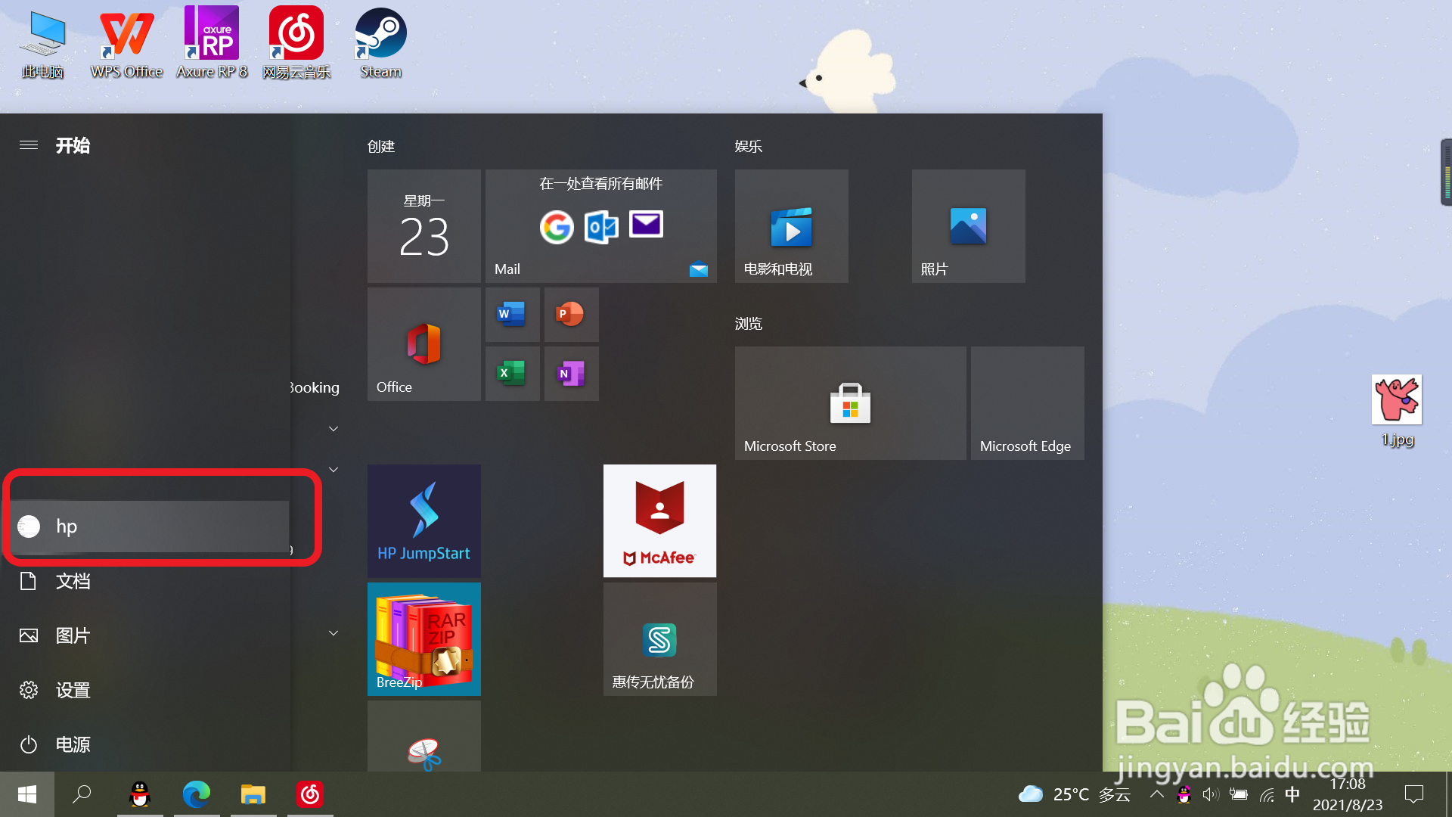Collapse the Start menu hamburger button

29,144
